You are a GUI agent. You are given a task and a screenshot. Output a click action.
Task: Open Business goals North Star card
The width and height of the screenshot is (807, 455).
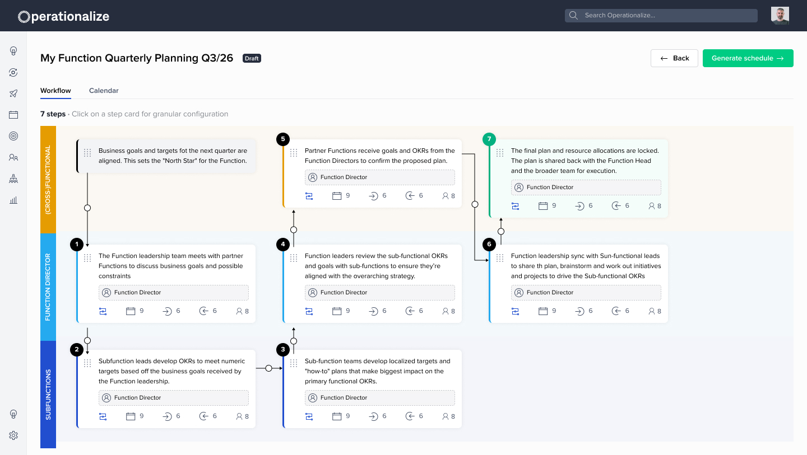click(x=166, y=156)
